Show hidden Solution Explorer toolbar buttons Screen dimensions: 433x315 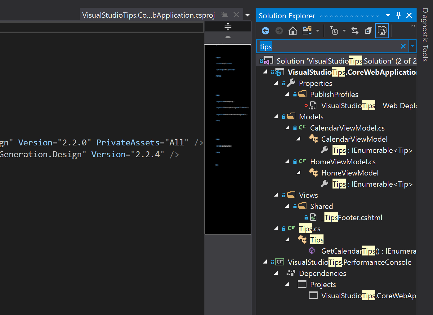[x=413, y=26]
